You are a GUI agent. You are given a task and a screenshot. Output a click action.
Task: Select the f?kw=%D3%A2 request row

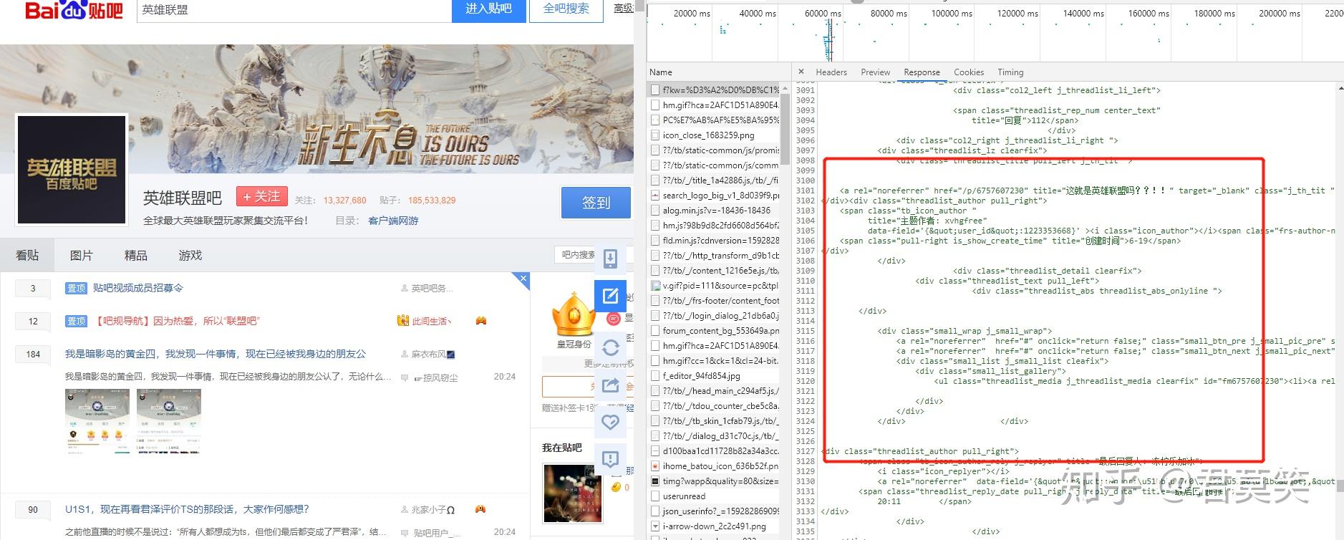tap(714, 90)
